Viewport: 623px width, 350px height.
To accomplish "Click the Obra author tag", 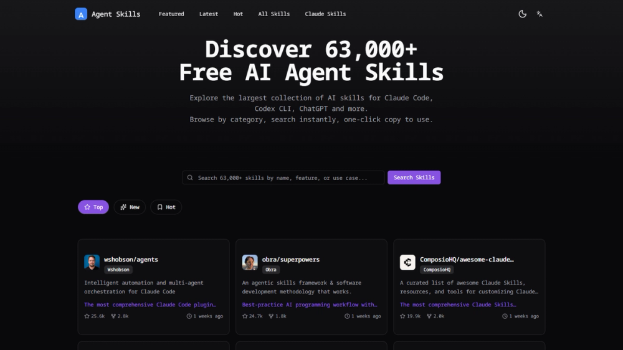I will (x=271, y=270).
